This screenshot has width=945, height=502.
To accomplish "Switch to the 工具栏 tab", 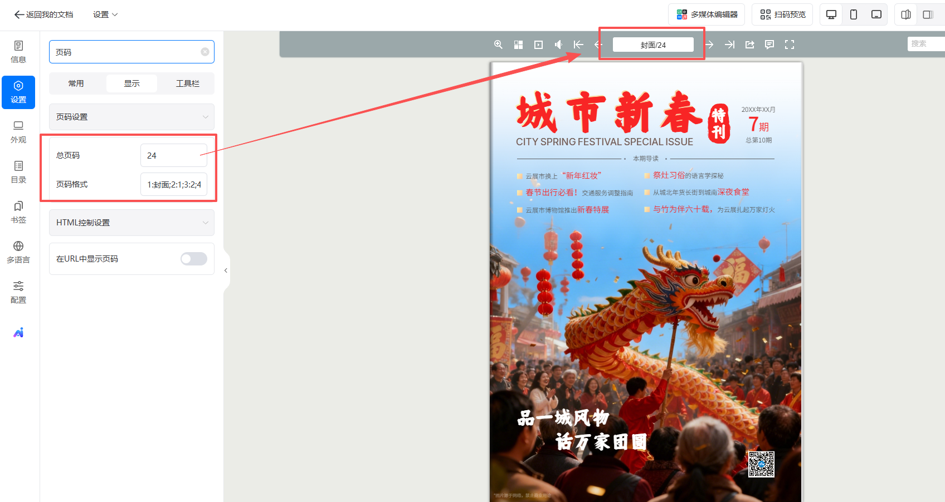I will [x=187, y=83].
